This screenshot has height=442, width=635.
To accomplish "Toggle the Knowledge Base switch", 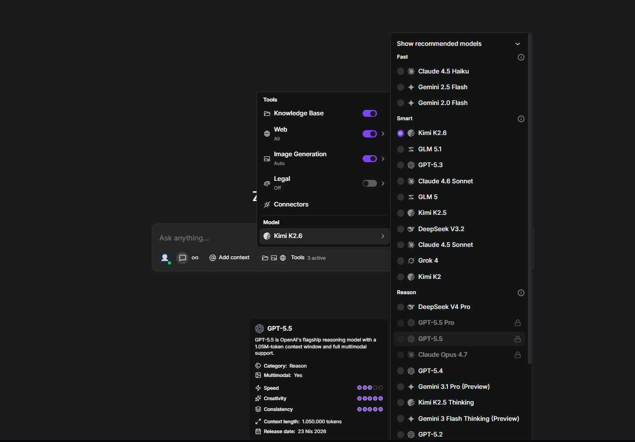I will coord(370,113).
